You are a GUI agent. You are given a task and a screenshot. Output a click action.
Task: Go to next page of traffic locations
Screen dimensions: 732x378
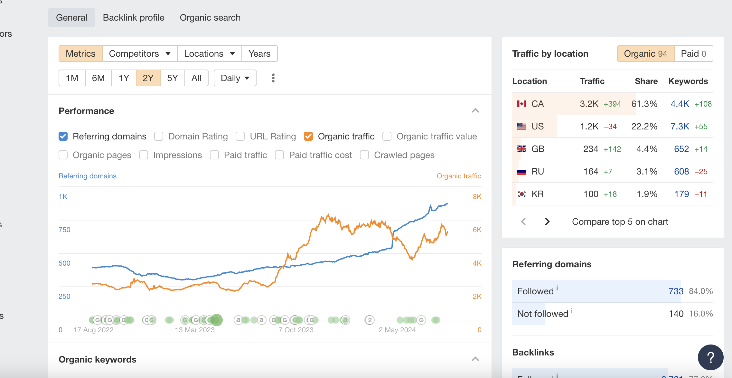[547, 222]
